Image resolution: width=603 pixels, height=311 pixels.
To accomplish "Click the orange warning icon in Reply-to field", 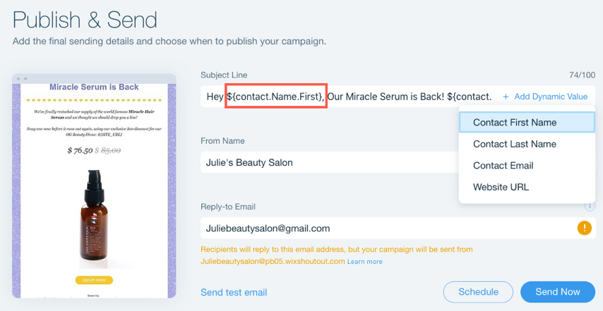I will tap(584, 228).
